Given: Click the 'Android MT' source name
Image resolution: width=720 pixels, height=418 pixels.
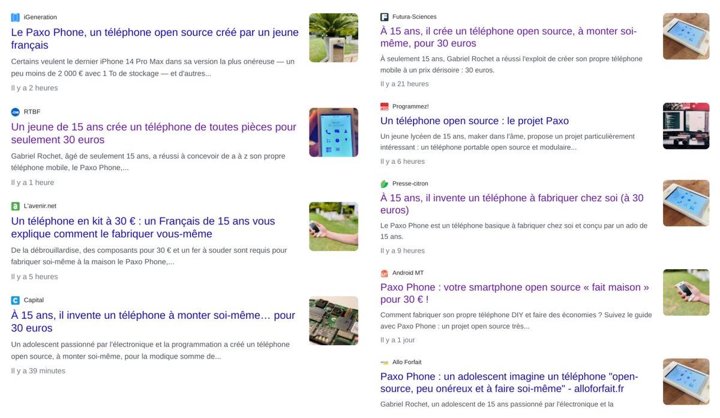Looking at the screenshot, I should click(x=408, y=273).
